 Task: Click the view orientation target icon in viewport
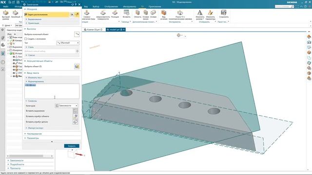pos(179,35)
